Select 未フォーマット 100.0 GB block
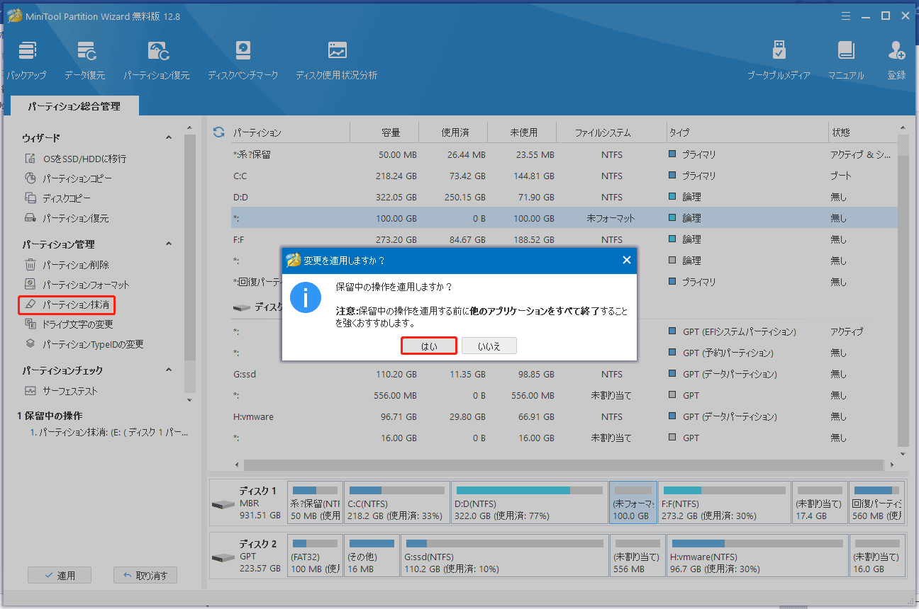The width and height of the screenshot is (919, 609). [x=633, y=503]
